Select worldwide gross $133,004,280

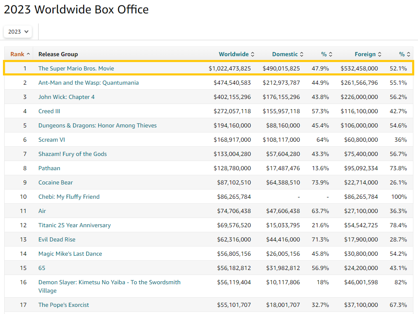click(x=232, y=154)
